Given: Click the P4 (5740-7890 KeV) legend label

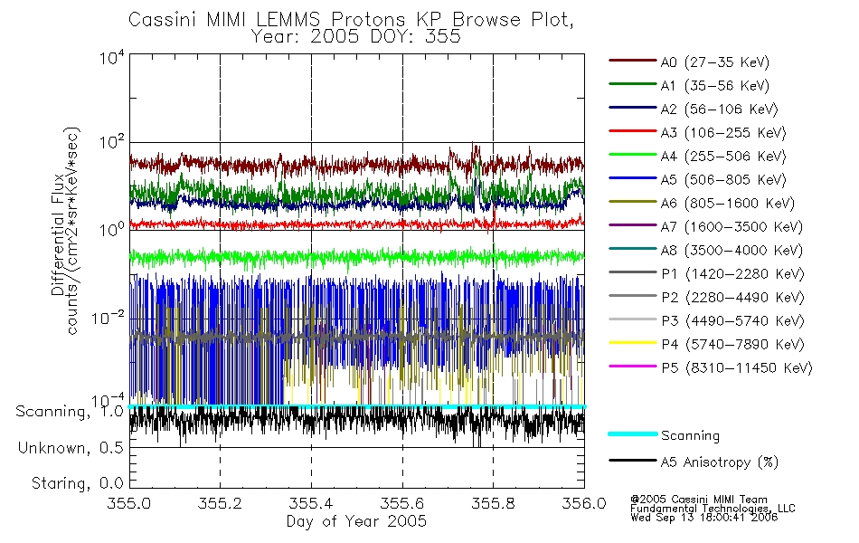Looking at the screenshot, I should 733,345.
